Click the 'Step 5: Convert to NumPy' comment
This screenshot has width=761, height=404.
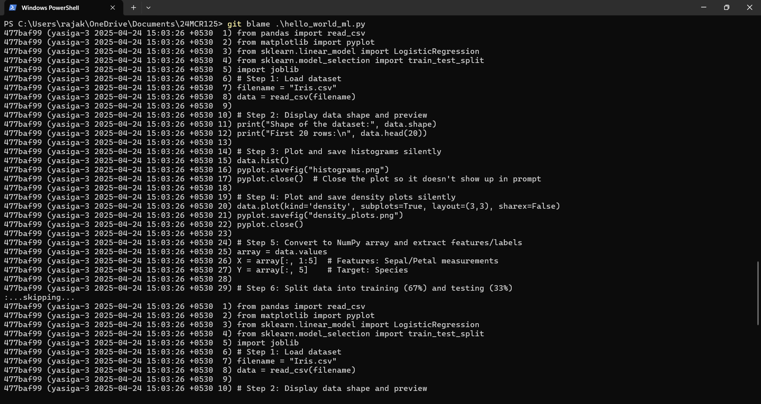(x=379, y=243)
